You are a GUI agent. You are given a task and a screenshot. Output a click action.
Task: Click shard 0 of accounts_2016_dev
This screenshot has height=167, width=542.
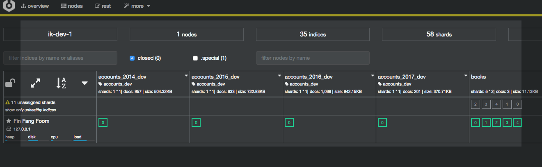pyautogui.click(x=289, y=122)
